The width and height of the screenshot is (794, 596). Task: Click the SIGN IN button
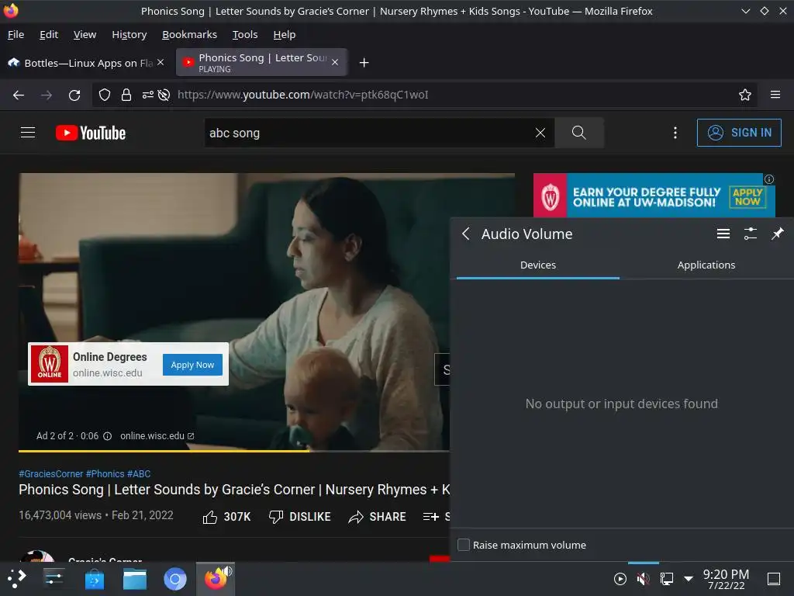tap(739, 133)
